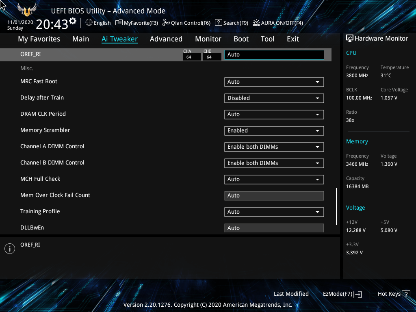Screen dimensions: 416x312
Task: Click the TUF logo emblem
Action: (26, 10)
